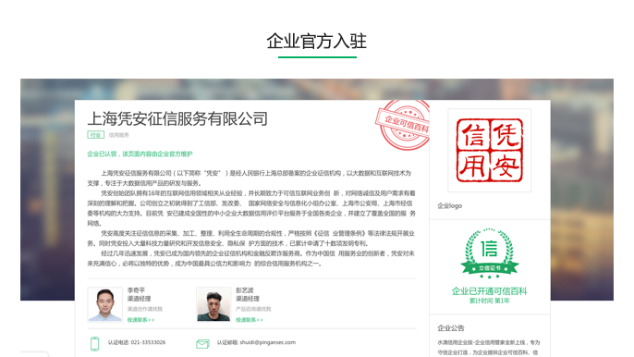Click 认证邮箱 shuidi@pingansec.com
The image size is (634, 357).
pos(256,342)
